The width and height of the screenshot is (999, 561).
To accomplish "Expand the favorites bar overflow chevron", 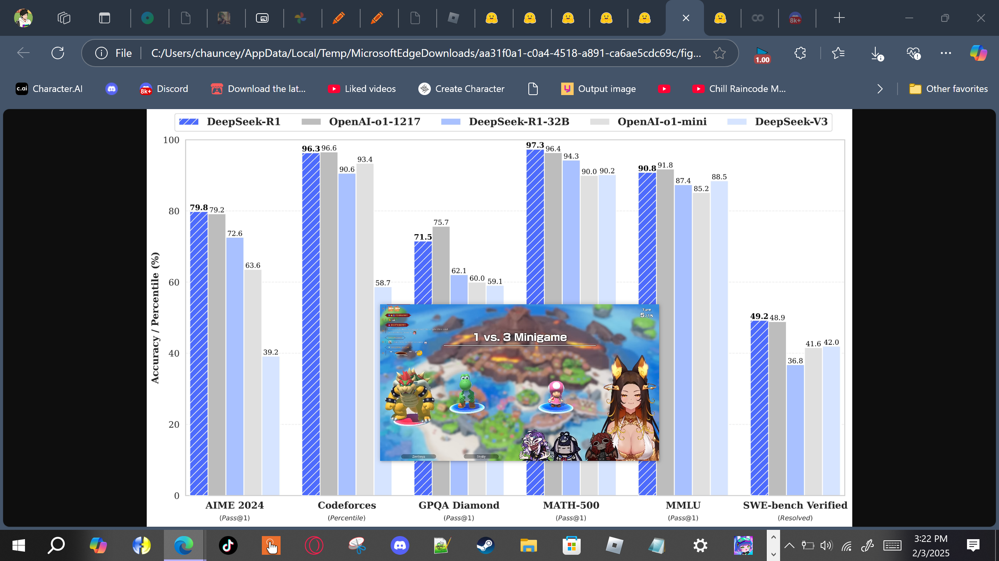I will tap(880, 89).
